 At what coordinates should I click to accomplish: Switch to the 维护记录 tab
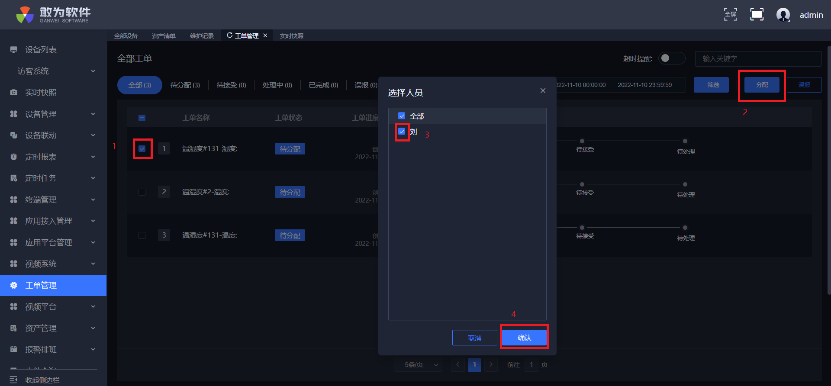click(202, 36)
